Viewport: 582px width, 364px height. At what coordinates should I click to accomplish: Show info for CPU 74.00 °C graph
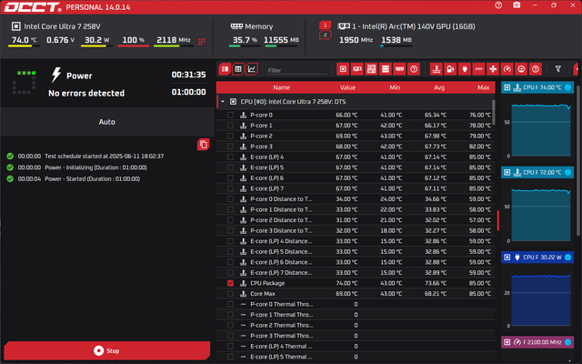click(x=567, y=87)
